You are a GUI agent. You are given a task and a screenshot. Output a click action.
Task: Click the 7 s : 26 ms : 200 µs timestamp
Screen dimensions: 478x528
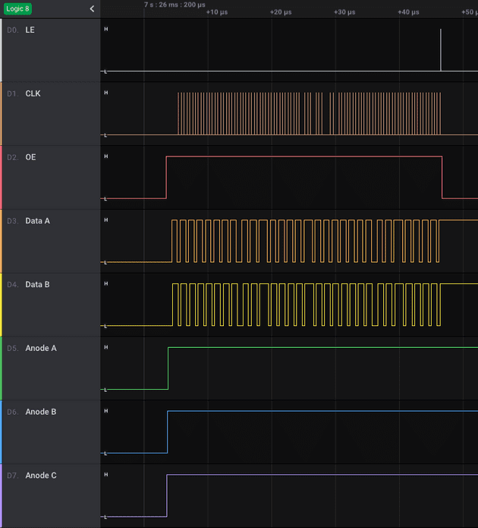tap(175, 5)
